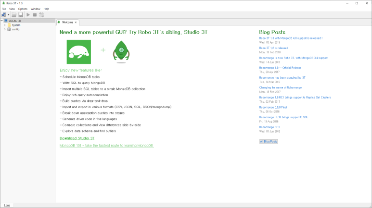Click the 'Enjoy new features like:' text
The height and width of the screenshot is (208, 372).
click(x=81, y=70)
